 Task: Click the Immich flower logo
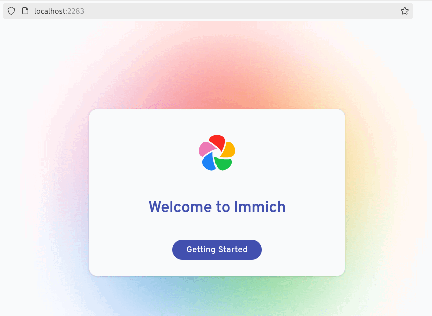coord(217,153)
